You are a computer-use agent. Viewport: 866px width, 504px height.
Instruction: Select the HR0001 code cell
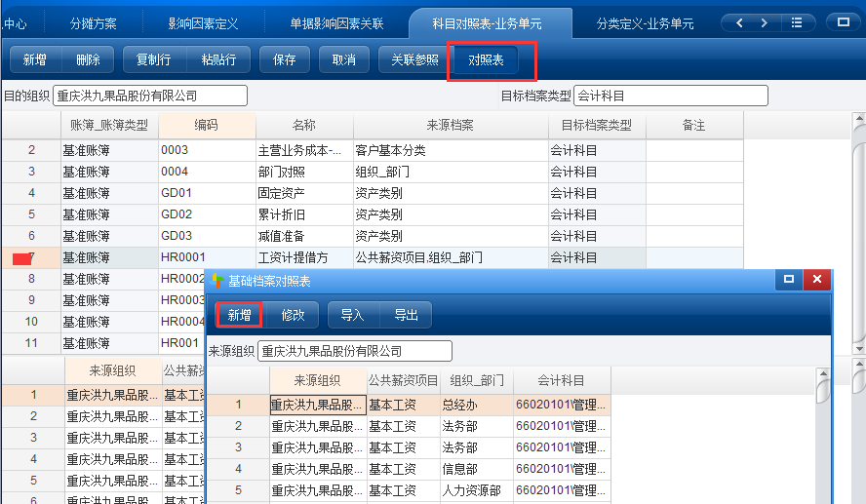[207, 257]
